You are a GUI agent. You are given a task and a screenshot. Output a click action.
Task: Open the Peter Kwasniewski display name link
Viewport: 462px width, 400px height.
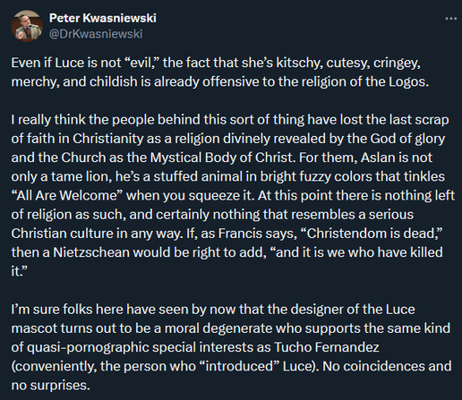coord(103,18)
